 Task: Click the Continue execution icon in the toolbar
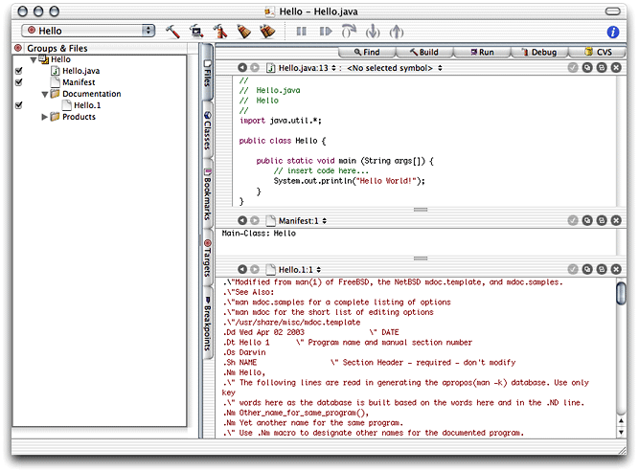point(325,31)
